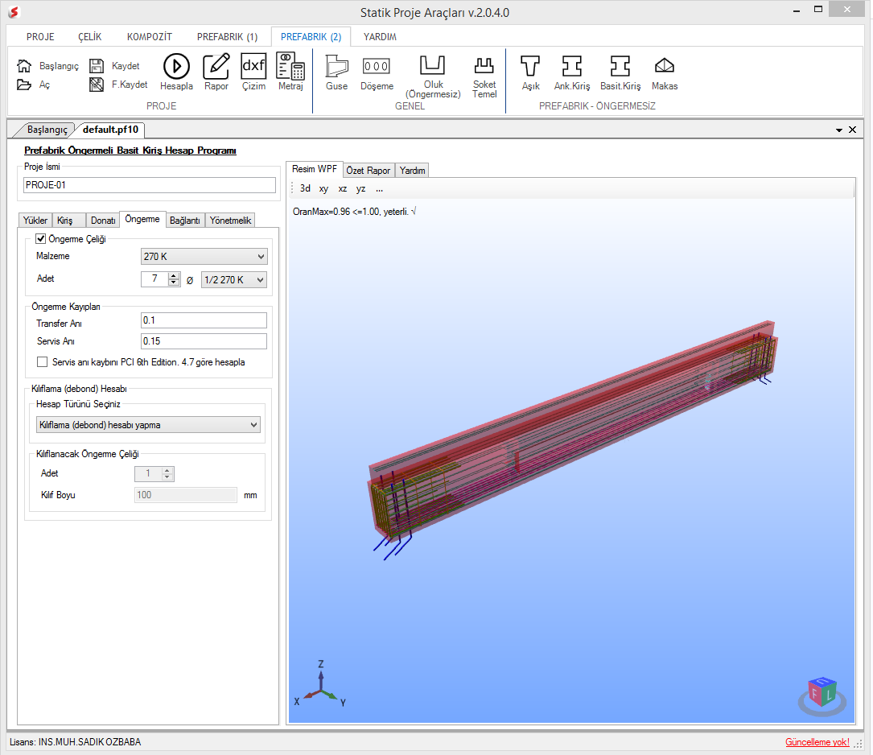Click the Servis Anı loss field
Screen dimensions: 873x755
pyautogui.click(x=204, y=341)
